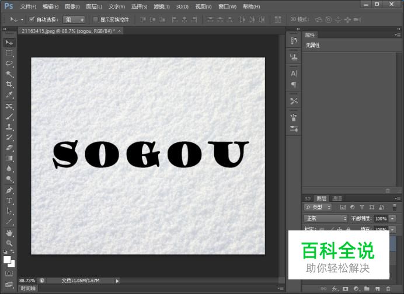Close the 21163415.jpeg document tab

click(119, 31)
